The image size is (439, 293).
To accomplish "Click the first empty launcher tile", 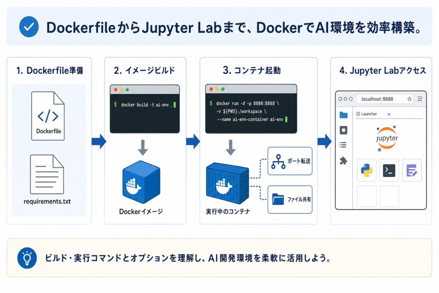I will pos(367,196).
